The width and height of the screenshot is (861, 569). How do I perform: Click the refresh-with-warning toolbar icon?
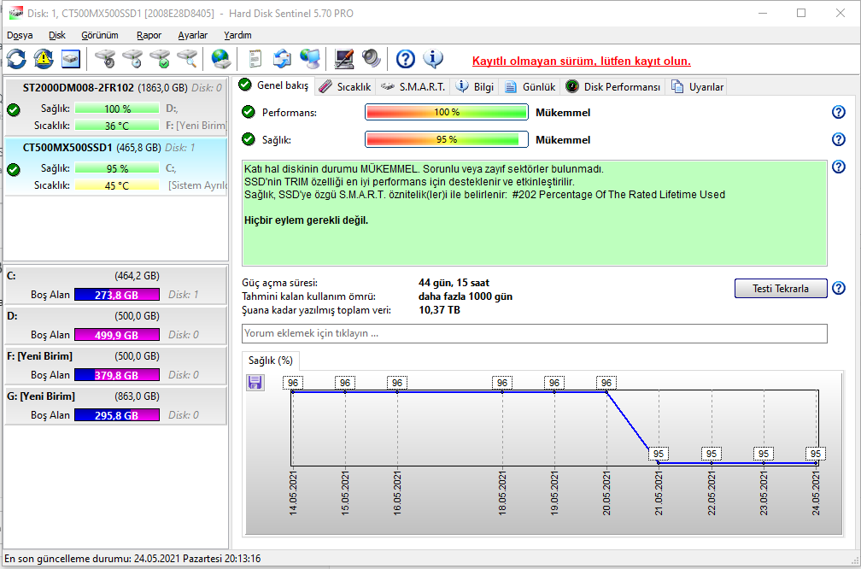(x=44, y=59)
